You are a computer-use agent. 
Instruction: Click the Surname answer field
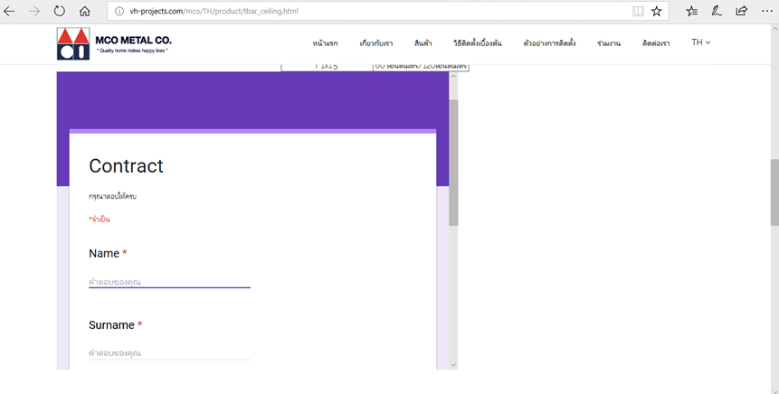(169, 352)
